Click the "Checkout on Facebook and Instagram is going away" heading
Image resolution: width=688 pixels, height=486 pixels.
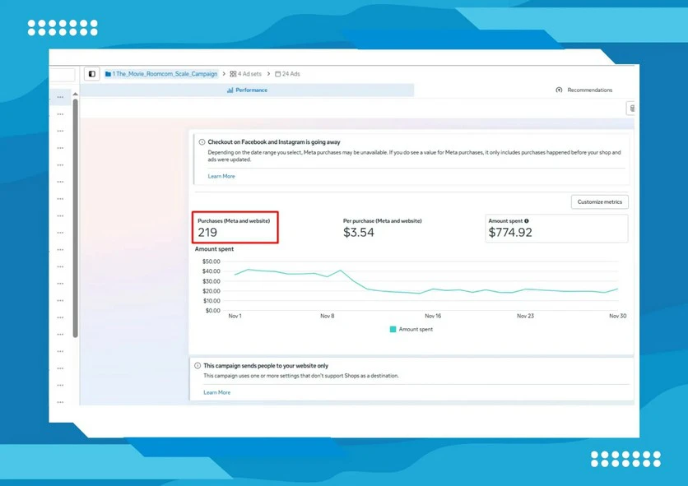[274, 142]
